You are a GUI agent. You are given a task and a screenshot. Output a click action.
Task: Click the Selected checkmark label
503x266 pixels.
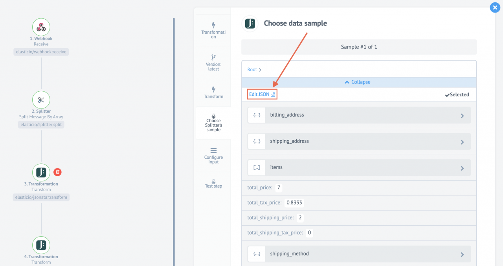pos(457,94)
